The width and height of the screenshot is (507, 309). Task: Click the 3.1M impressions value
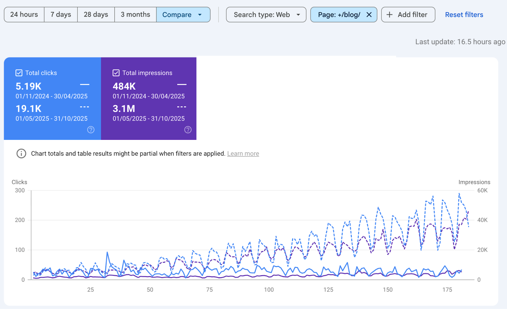point(124,109)
